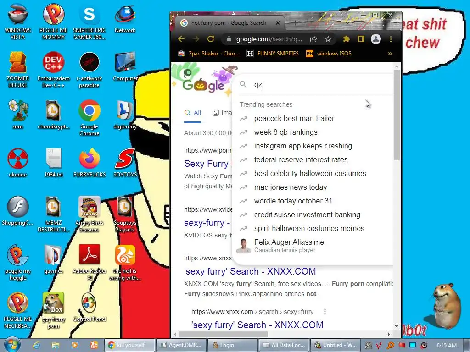Viewport: 470px width, 352px height.
Task: Click the 6:10 AM taskbar clock
Action: pos(446,345)
